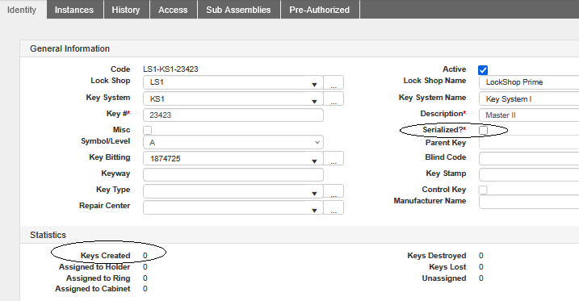Click the Unassigned value
Image resolution: width=579 pixels, height=301 pixels.
click(480, 278)
